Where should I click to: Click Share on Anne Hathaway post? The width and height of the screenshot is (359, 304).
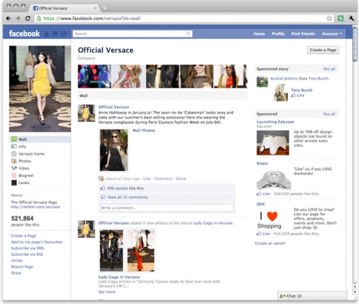[x=181, y=179]
